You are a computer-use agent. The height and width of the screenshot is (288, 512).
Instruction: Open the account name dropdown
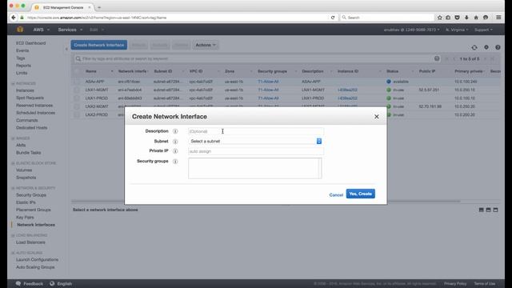click(411, 30)
